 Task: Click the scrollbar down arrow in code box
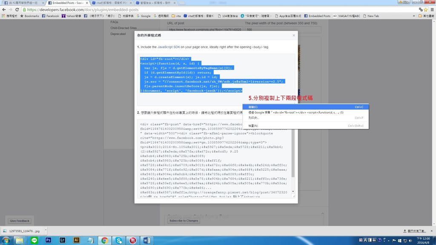[x=293, y=192]
